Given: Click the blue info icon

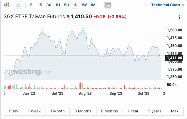Looking at the screenshot, I should click(179, 17).
